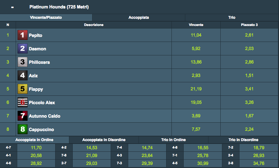Choose Daemon Vincente odds 5,92

(196, 48)
